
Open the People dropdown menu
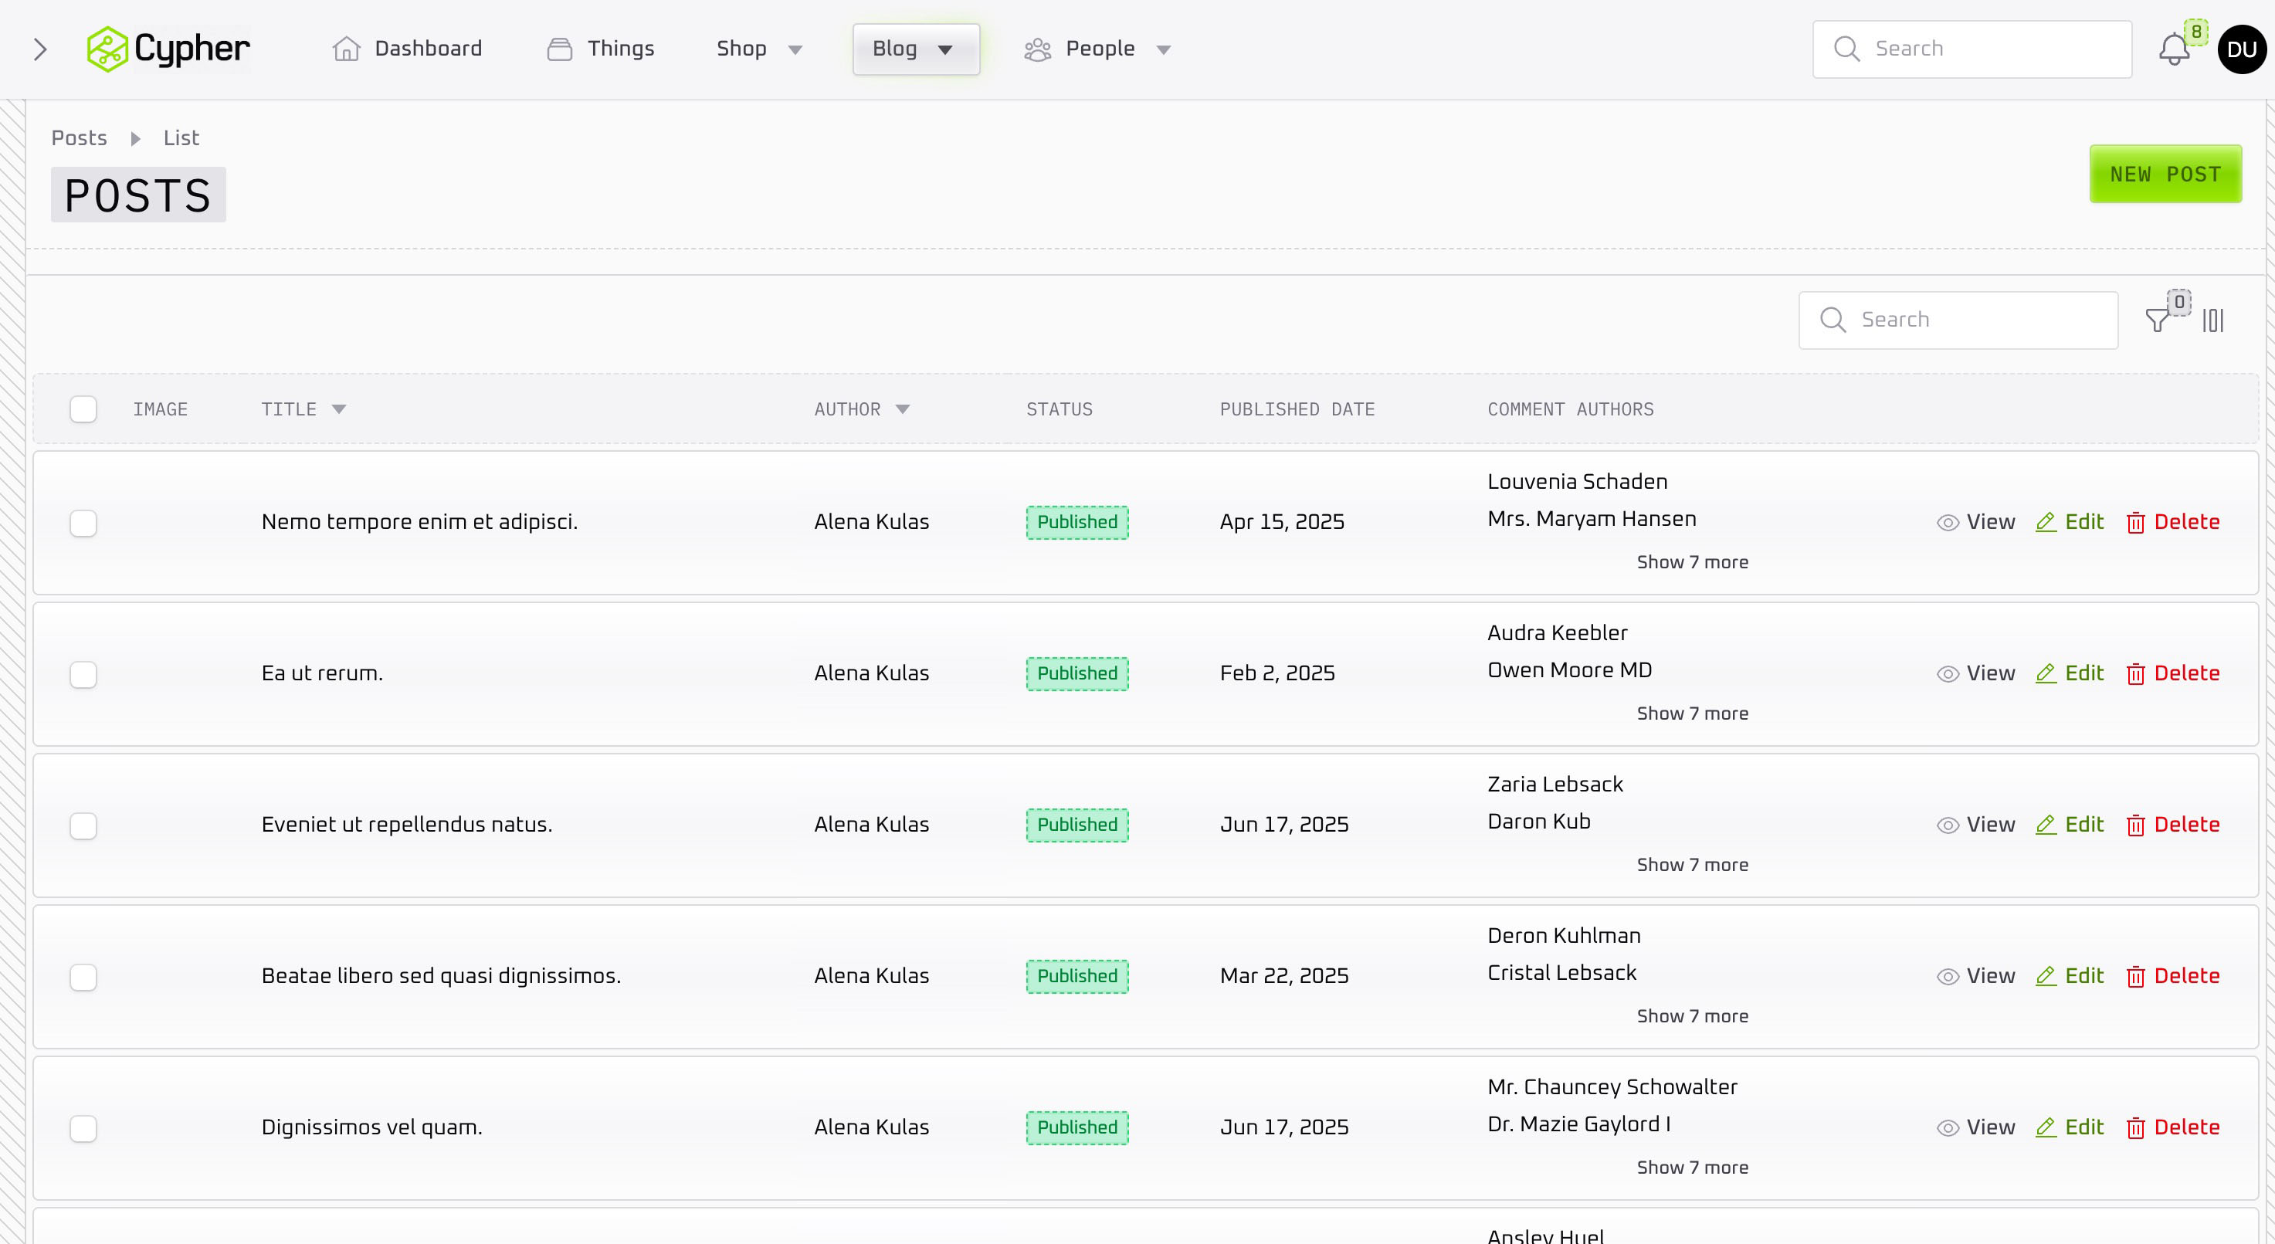(1098, 49)
